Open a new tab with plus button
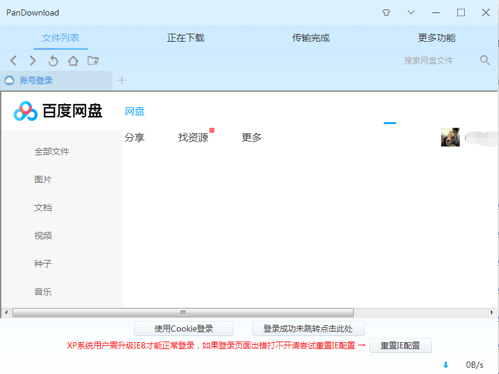Viewport: 499px width, 374px height. click(x=121, y=80)
